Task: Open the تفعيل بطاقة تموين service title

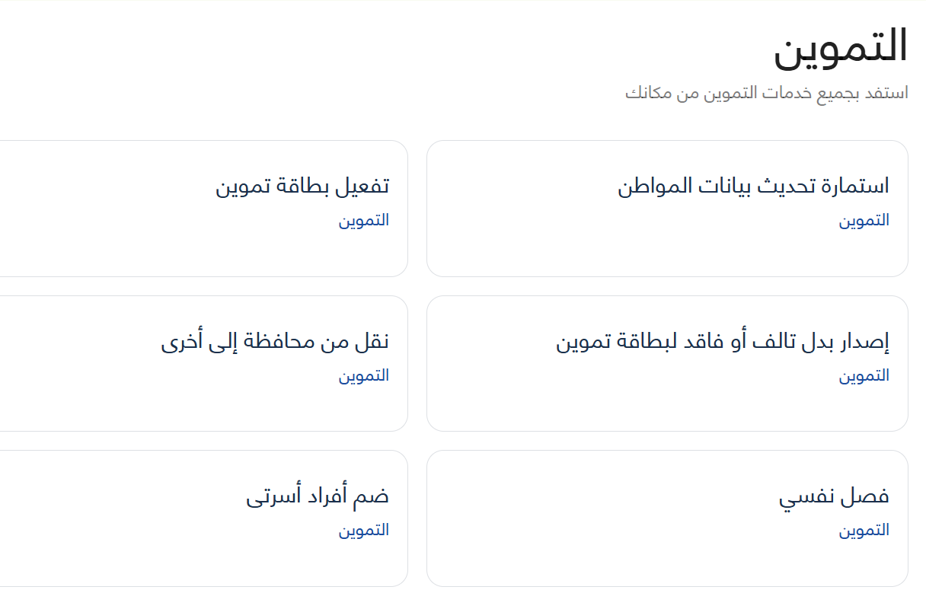Action: pyautogui.click(x=302, y=186)
